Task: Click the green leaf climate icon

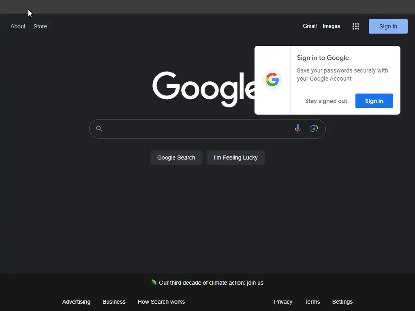Action: 154,282
